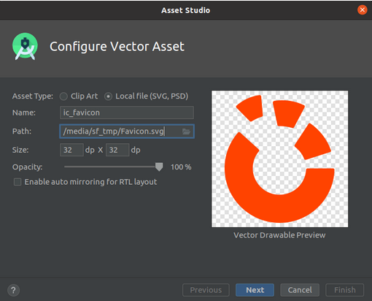
Task: Click the 100 % opacity value
Action: tap(181, 167)
